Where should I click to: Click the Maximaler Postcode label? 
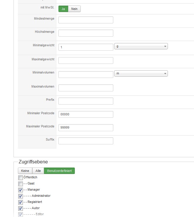click(x=40, y=126)
